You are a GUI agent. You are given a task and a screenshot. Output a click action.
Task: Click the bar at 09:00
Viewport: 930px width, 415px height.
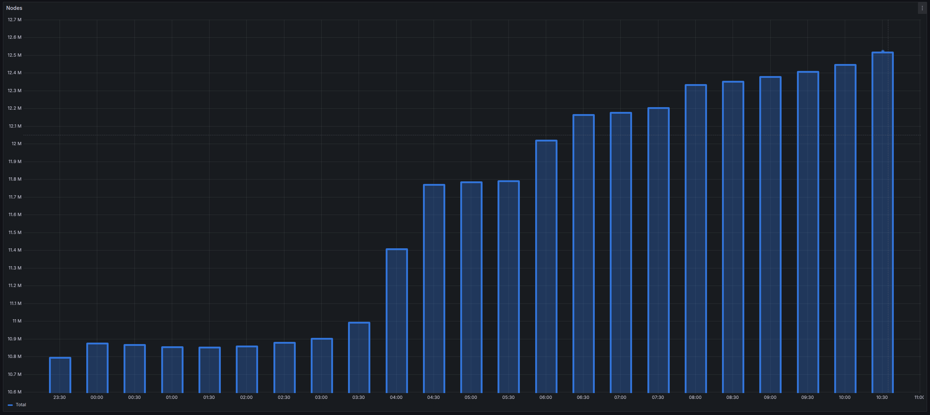770,235
